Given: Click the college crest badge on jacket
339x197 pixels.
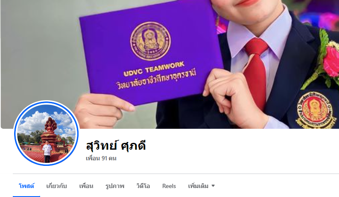Looking at the screenshot, I should (x=315, y=110).
